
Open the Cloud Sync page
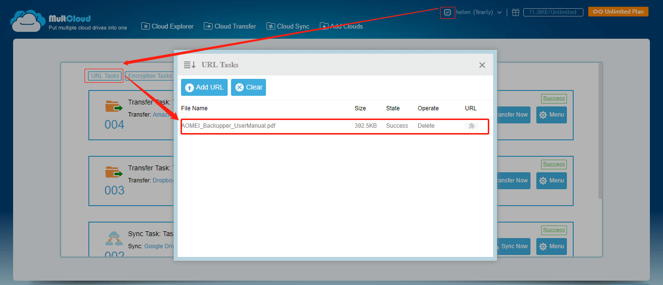coord(288,26)
